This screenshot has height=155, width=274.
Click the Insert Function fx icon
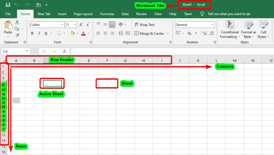click(x=64, y=51)
